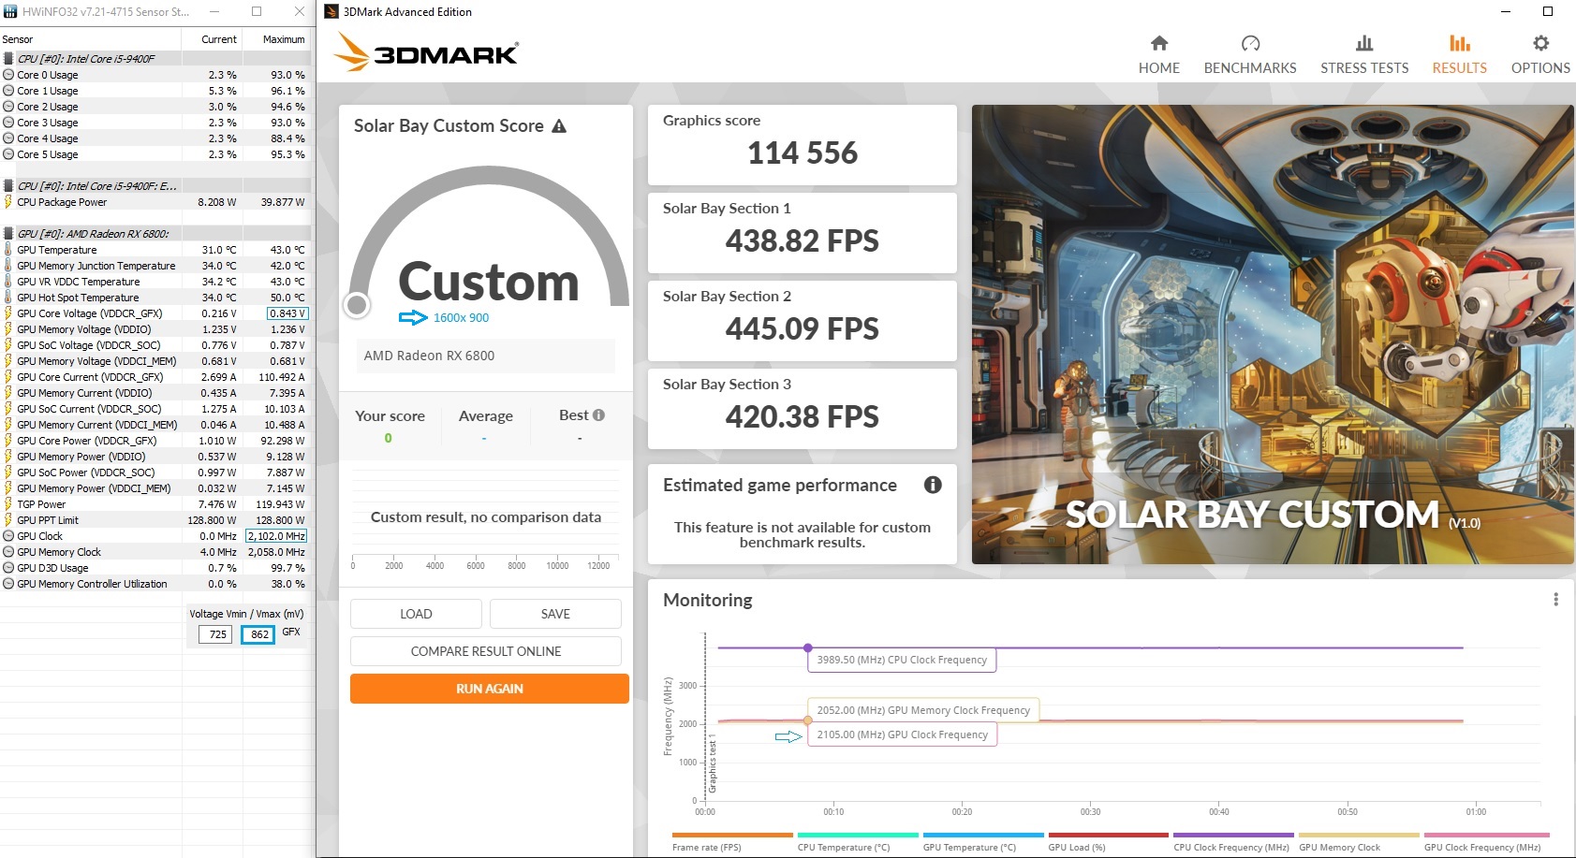Click the Vmax field showing 862

[x=257, y=634]
